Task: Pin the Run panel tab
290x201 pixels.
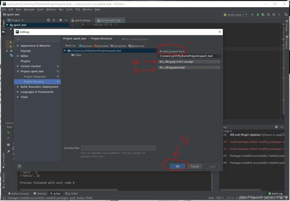Action: tap(9, 151)
